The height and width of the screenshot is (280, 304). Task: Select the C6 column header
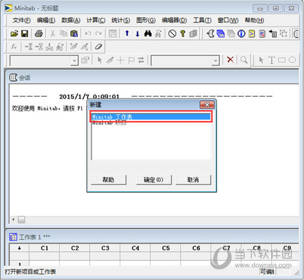coord(196,248)
